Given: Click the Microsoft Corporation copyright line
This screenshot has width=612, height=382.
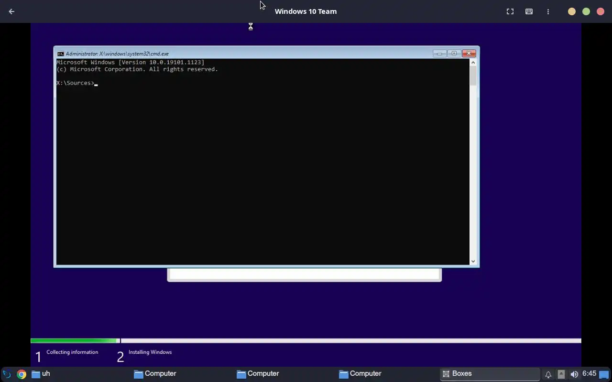Looking at the screenshot, I should [x=137, y=69].
